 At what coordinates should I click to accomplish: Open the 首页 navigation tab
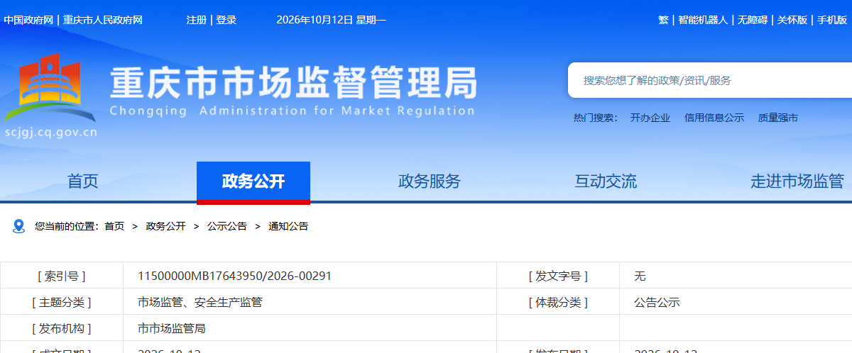coord(83,181)
